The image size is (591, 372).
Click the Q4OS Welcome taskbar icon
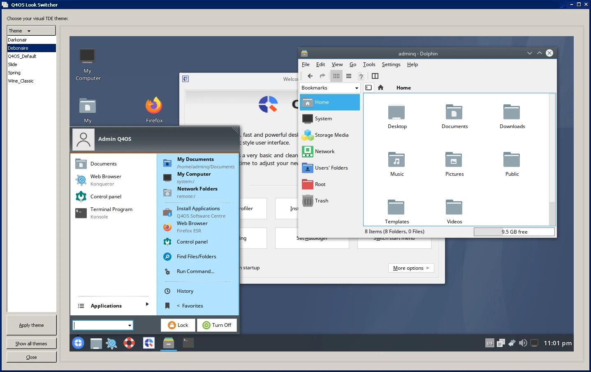click(x=149, y=343)
